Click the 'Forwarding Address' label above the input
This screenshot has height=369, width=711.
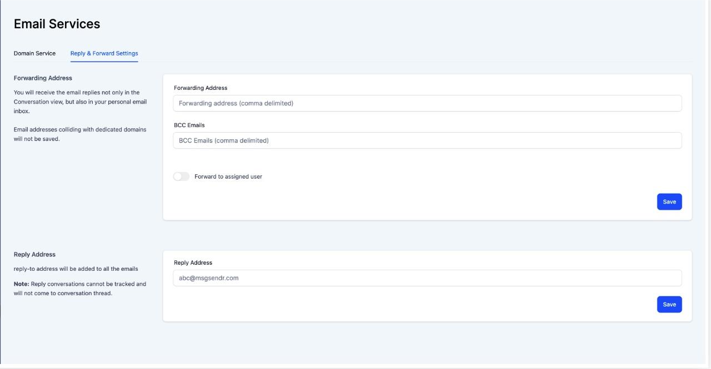click(x=201, y=88)
